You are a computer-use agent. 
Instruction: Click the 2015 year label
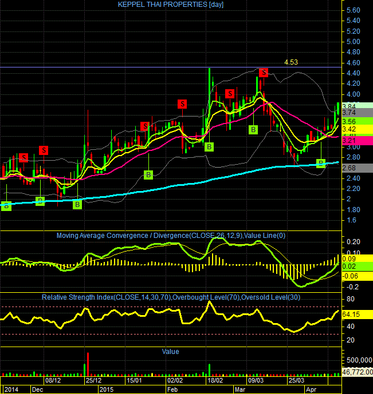107,389
